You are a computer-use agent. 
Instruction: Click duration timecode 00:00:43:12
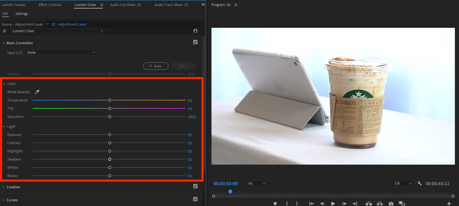(438, 184)
